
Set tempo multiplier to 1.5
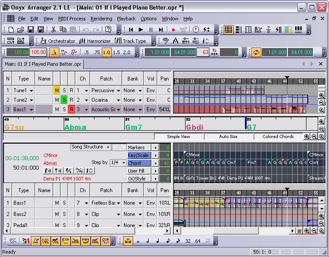point(117,52)
